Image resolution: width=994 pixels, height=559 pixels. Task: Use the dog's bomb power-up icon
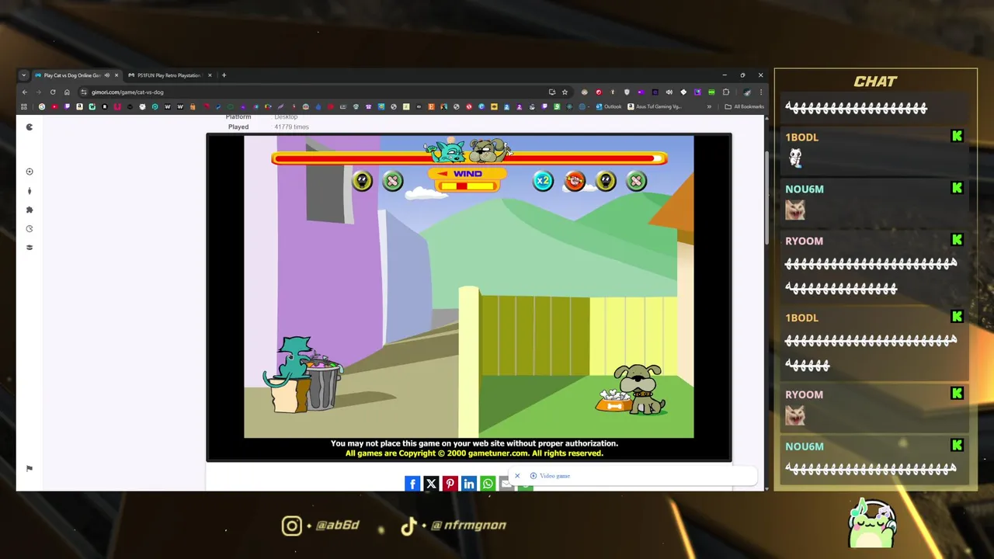click(606, 181)
